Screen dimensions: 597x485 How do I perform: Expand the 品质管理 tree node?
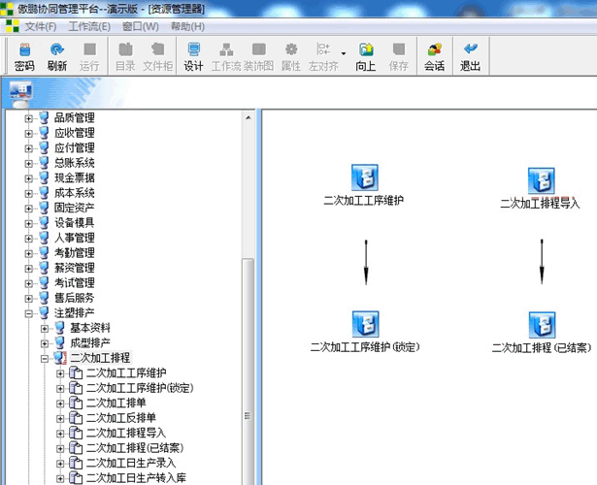click(29, 118)
